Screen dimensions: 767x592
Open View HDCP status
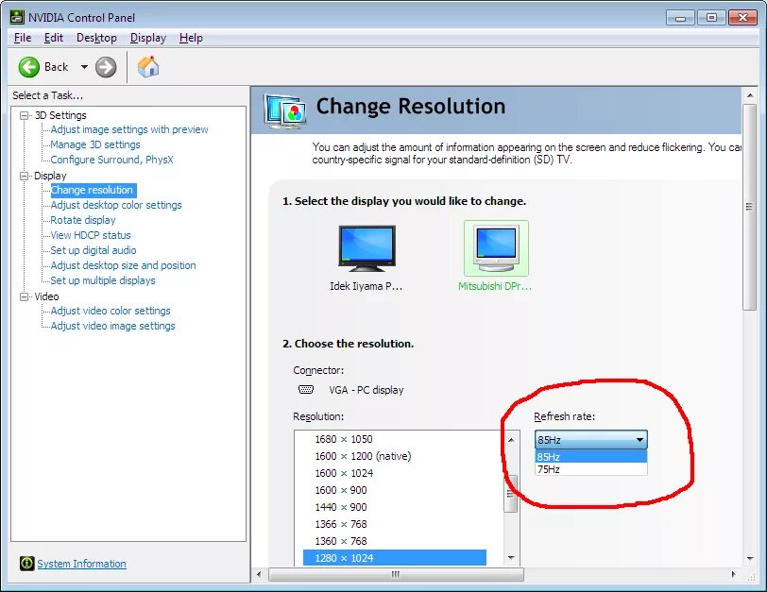tap(91, 235)
